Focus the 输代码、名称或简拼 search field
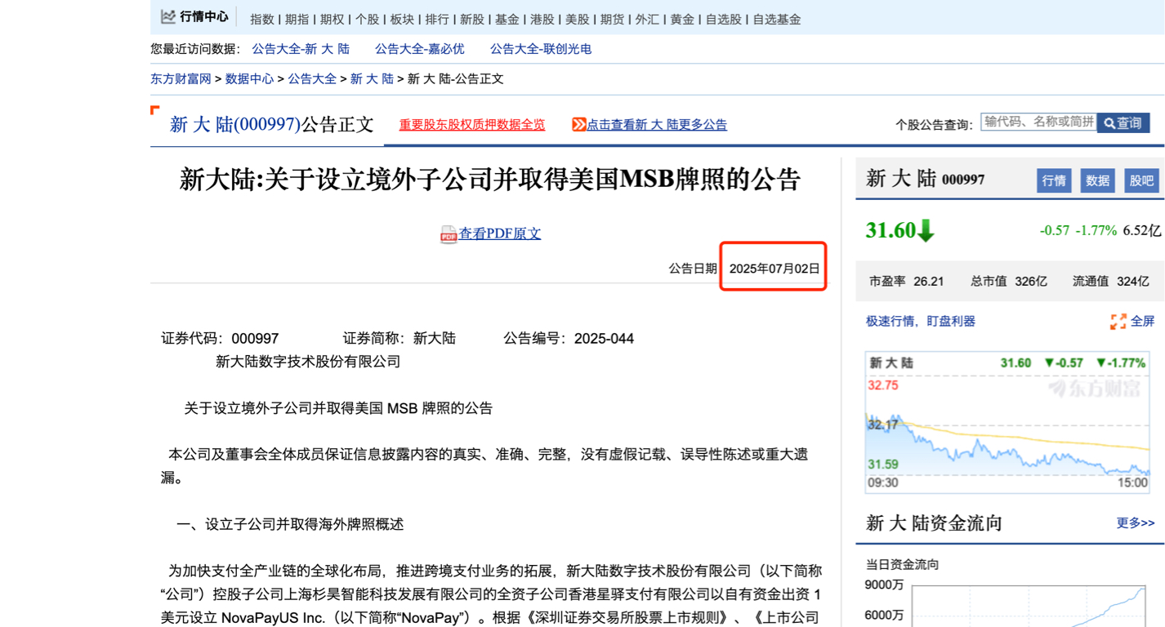 coord(1038,122)
